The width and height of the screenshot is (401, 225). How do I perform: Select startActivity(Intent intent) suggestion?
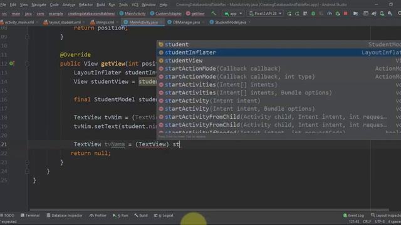coord(279,101)
